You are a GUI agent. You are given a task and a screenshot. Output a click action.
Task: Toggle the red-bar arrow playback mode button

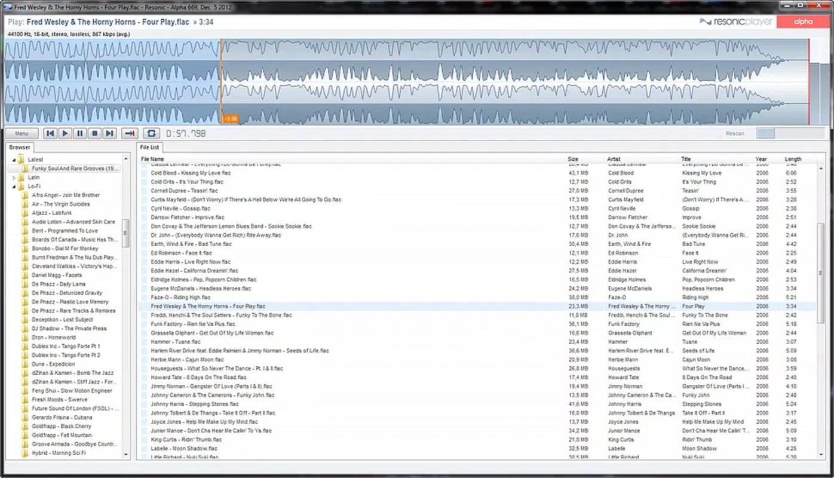point(130,133)
